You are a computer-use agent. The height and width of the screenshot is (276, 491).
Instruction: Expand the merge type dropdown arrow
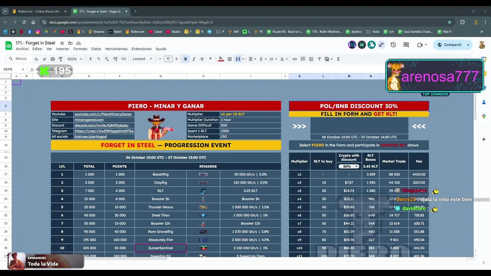[x=243, y=59]
